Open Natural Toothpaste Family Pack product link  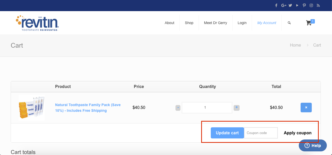pyautogui.click(x=88, y=108)
